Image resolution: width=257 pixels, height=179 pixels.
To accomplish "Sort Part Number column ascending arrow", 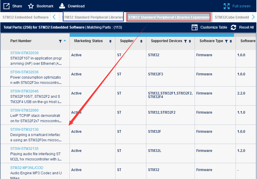I will pyautogui.click(x=65, y=40).
